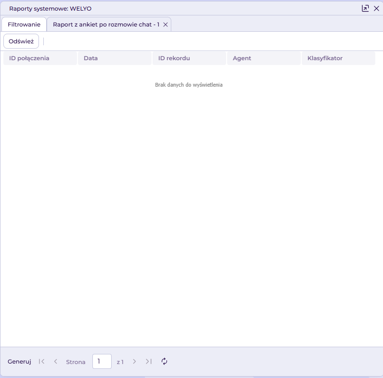Viewport: 383px width, 378px height.
Task: Go to first page icon
Action: [41, 361]
